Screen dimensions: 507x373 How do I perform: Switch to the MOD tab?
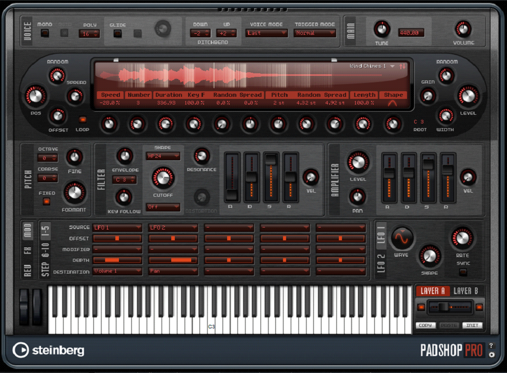point(28,231)
